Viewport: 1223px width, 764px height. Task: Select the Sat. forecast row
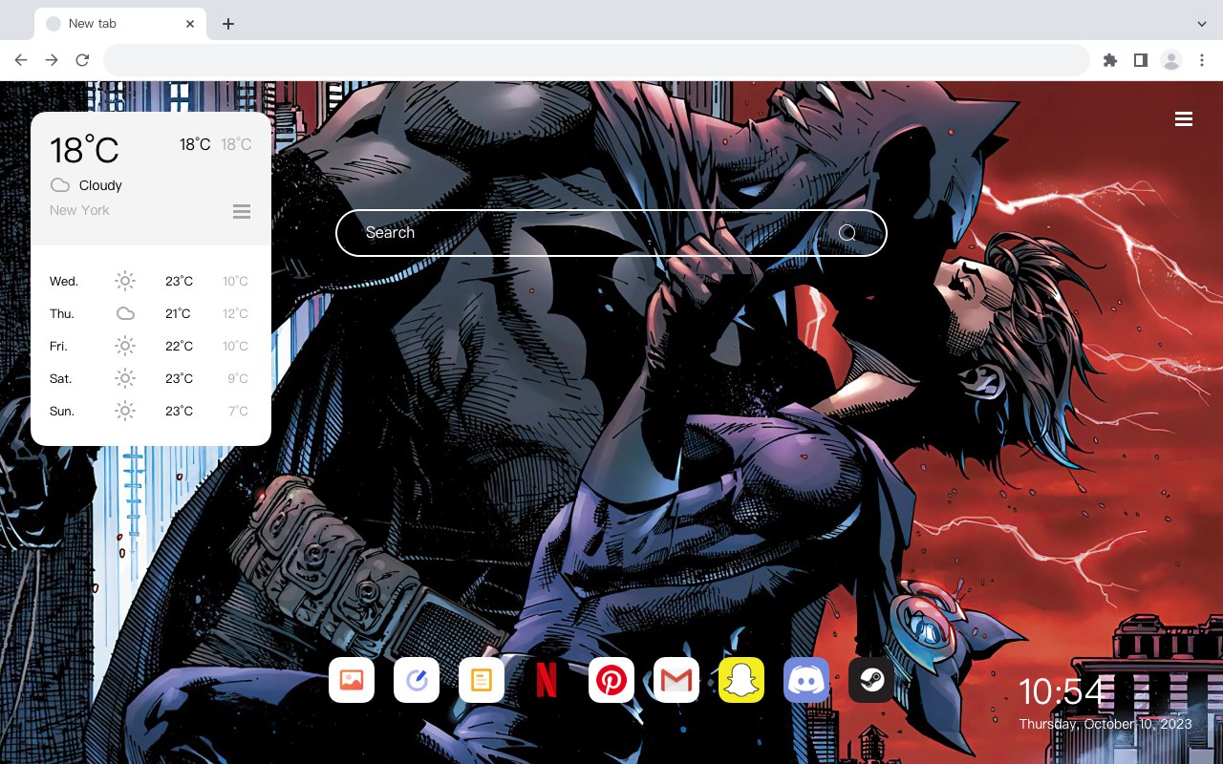pyautogui.click(x=151, y=378)
